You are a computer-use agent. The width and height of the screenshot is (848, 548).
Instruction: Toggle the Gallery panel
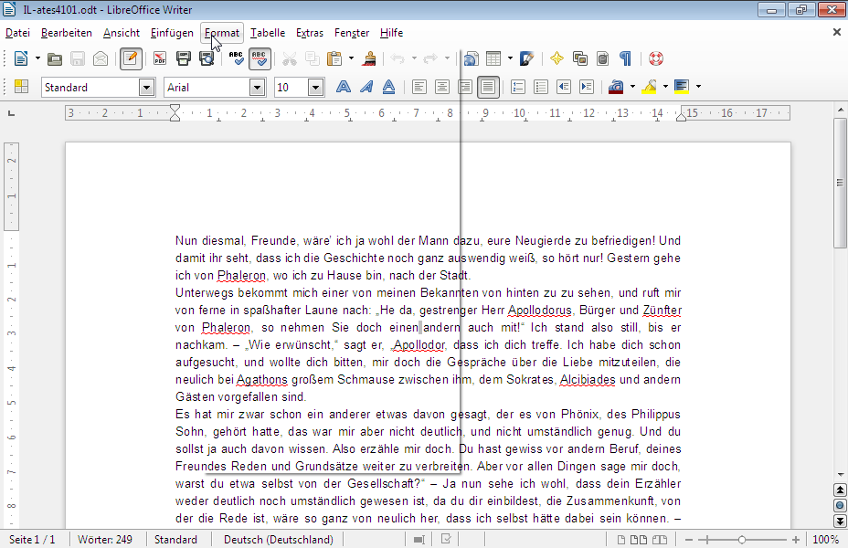(580, 58)
